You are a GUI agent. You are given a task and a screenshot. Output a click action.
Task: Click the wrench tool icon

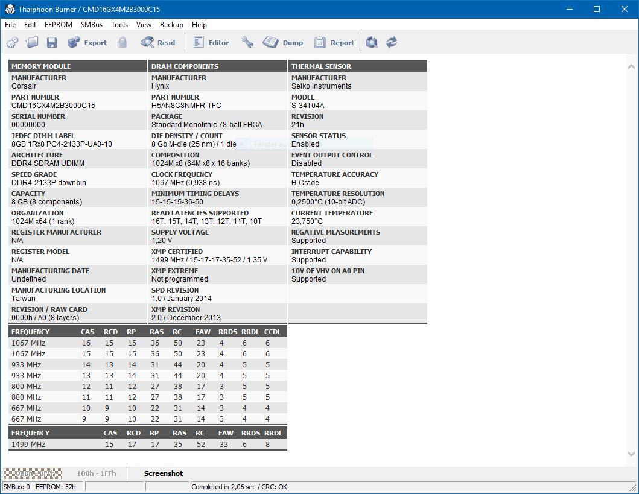click(247, 42)
